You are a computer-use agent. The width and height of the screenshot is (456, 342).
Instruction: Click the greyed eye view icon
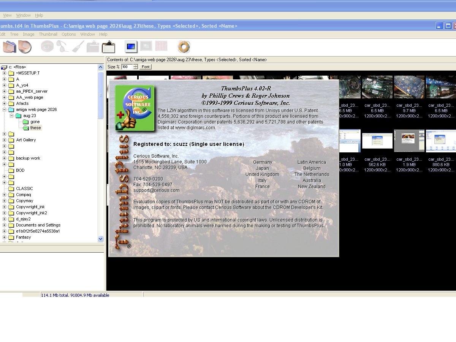tap(47, 46)
